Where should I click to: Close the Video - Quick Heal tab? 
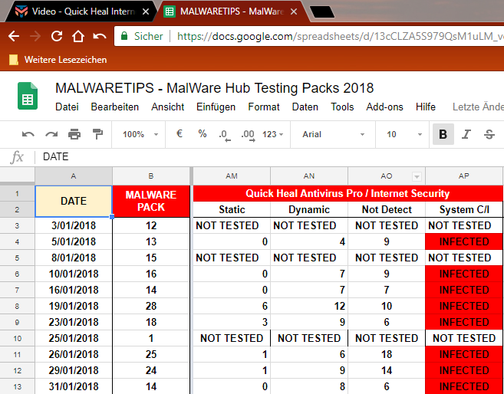tap(146, 11)
